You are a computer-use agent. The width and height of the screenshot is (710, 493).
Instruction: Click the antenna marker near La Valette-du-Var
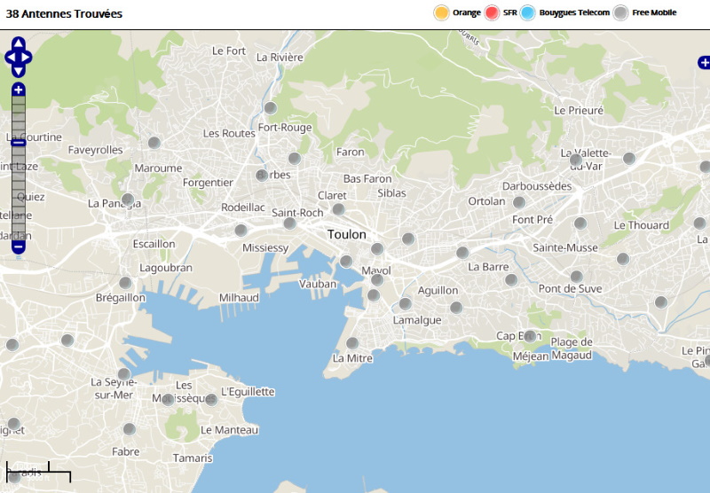576,160
